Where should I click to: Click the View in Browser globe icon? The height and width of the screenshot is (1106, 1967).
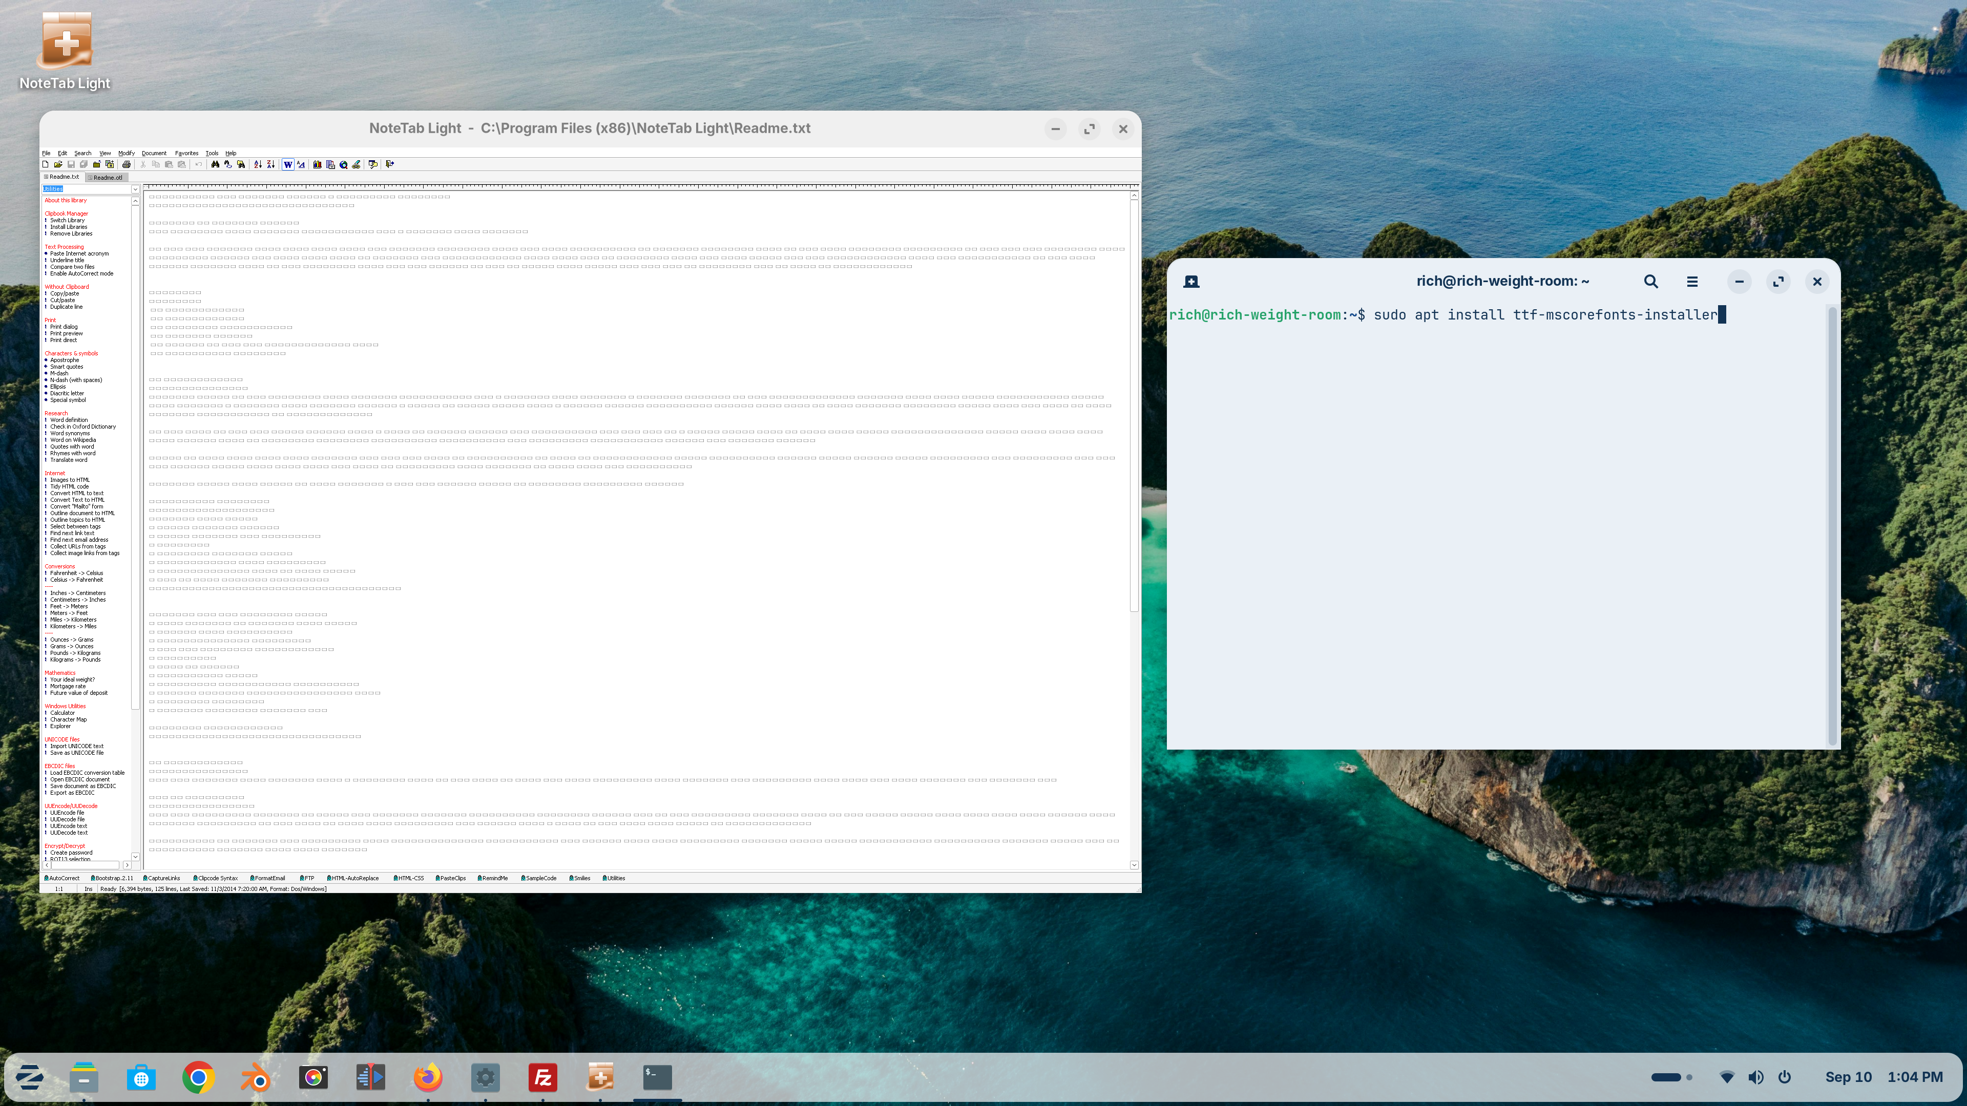[x=344, y=164]
